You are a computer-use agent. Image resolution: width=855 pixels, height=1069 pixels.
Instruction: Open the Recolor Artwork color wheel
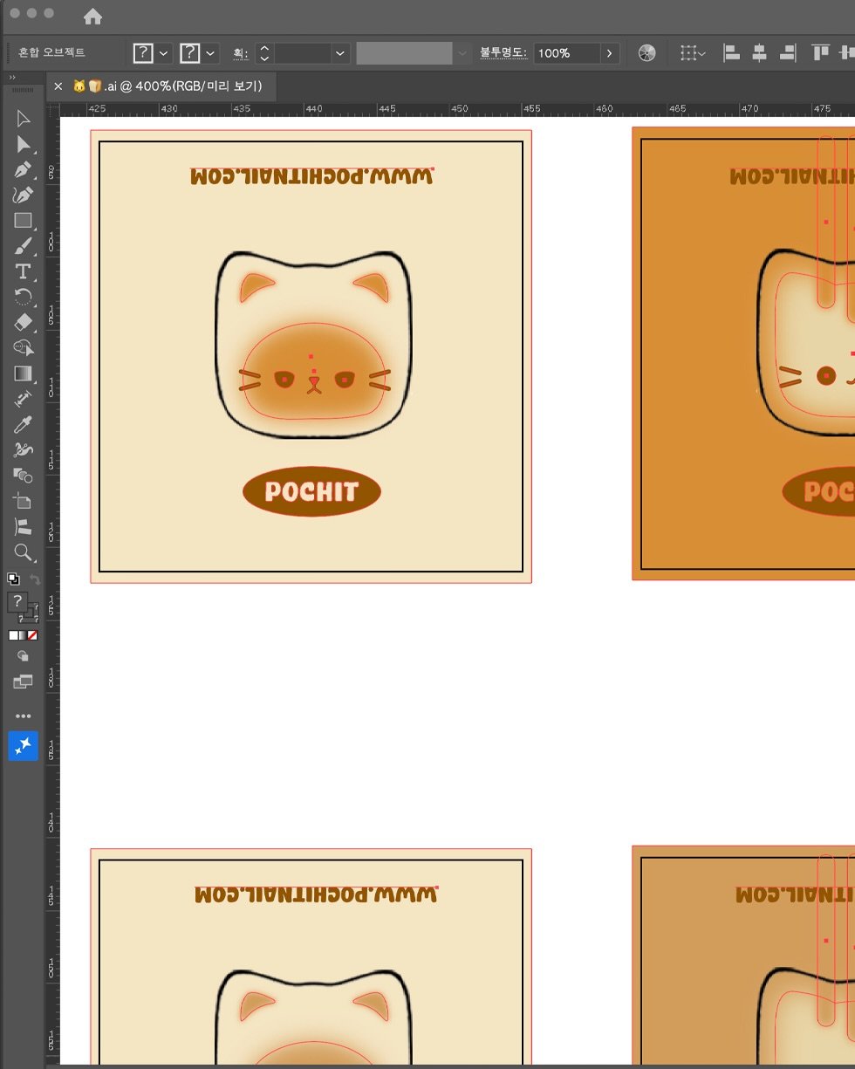[646, 53]
